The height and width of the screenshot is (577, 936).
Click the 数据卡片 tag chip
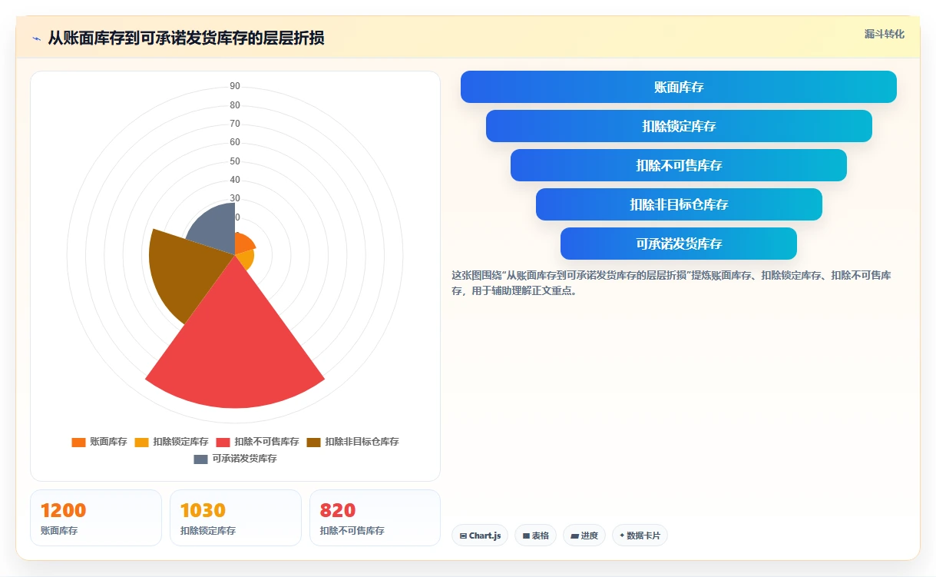[x=640, y=536]
